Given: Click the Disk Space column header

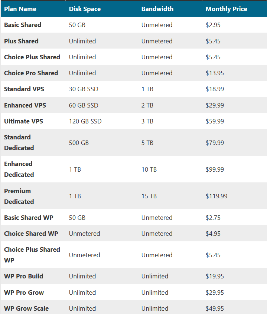Looking at the screenshot, I should [x=85, y=9].
